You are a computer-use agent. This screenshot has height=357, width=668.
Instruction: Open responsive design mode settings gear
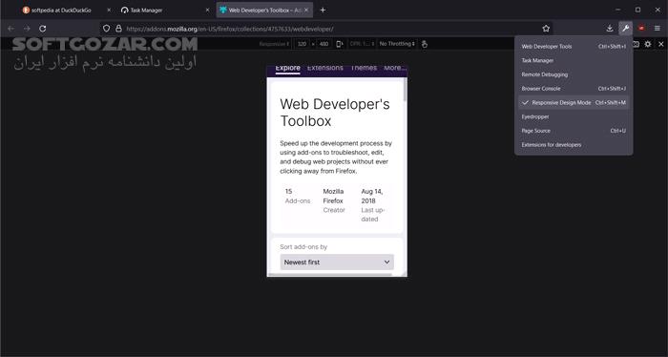tap(648, 44)
